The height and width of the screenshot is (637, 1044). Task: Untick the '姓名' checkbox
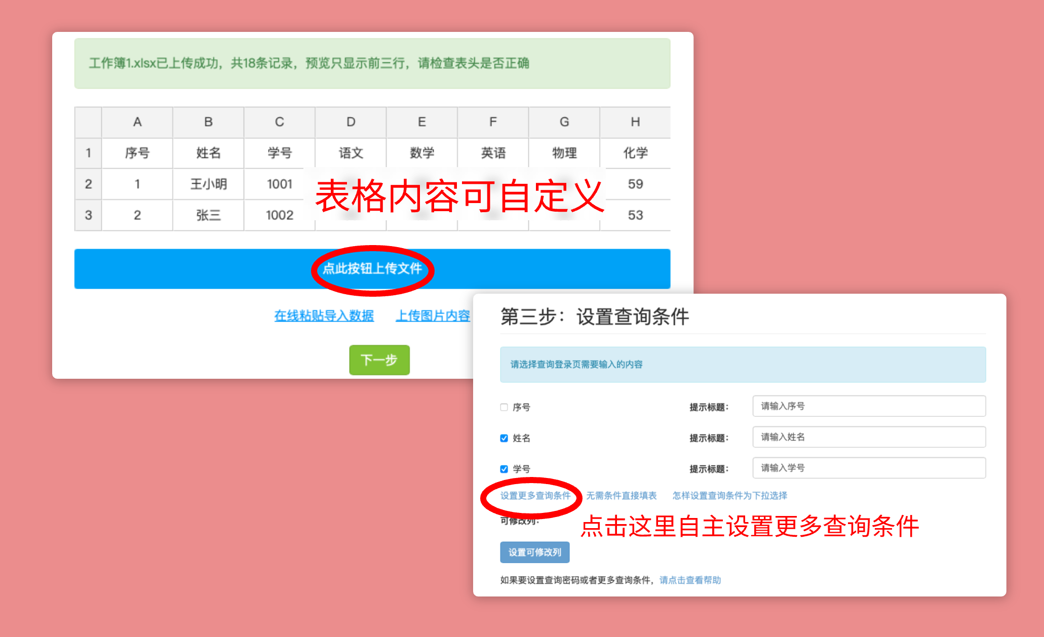(504, 438)
